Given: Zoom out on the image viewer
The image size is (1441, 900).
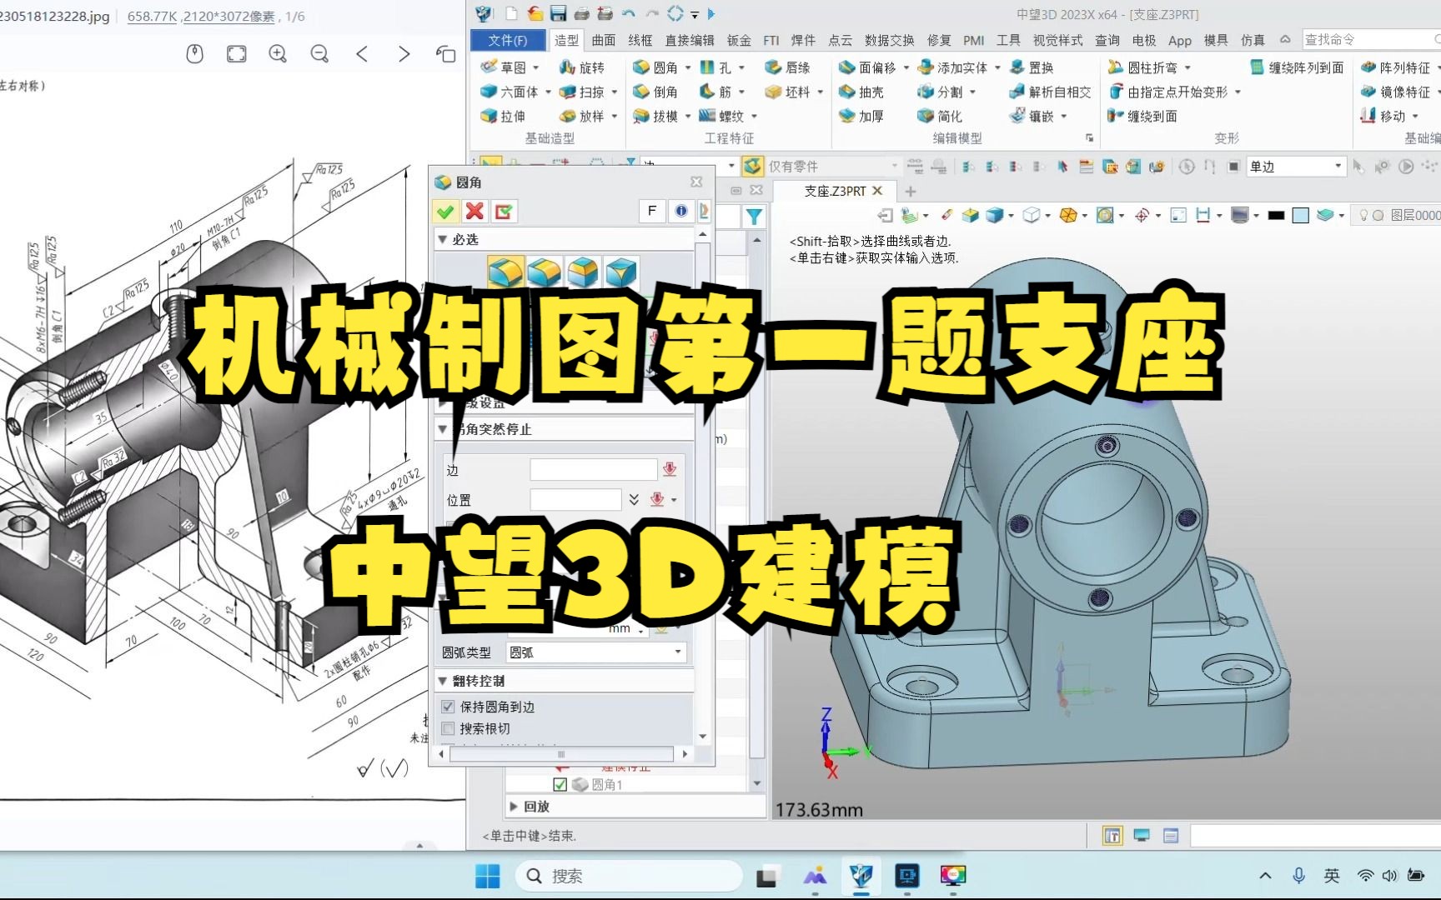Looking at the screenshot, I should 319,54.
